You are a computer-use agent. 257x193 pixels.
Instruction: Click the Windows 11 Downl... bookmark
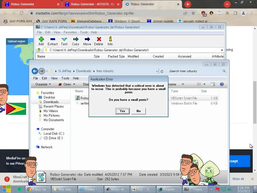(125, 21)
